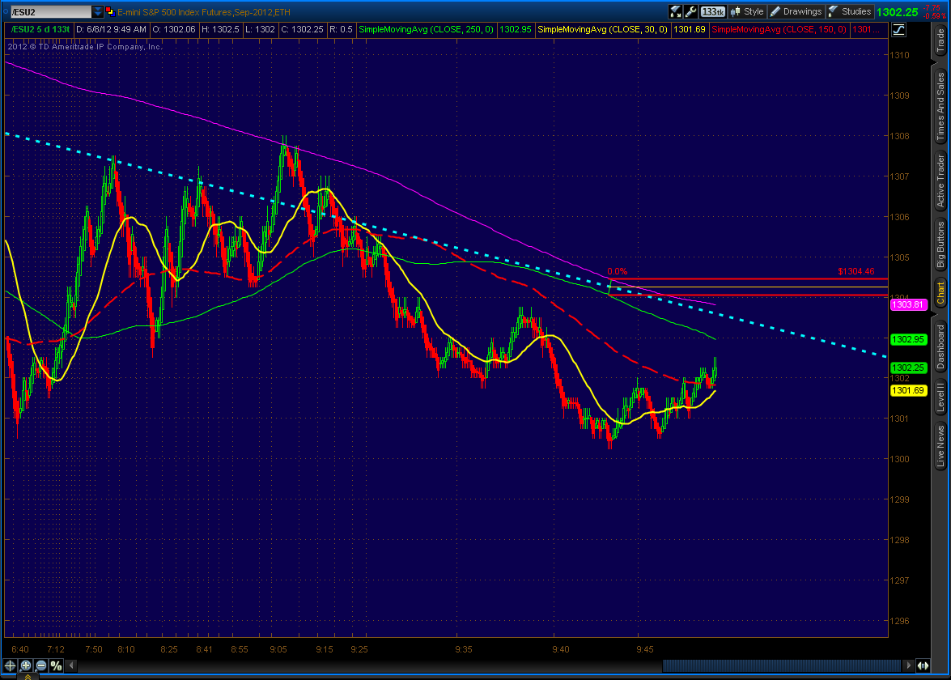Open the Drawings menu
The width and height of the screenshot is (951, 680).
pyautogui.click(x=796, y=11)
